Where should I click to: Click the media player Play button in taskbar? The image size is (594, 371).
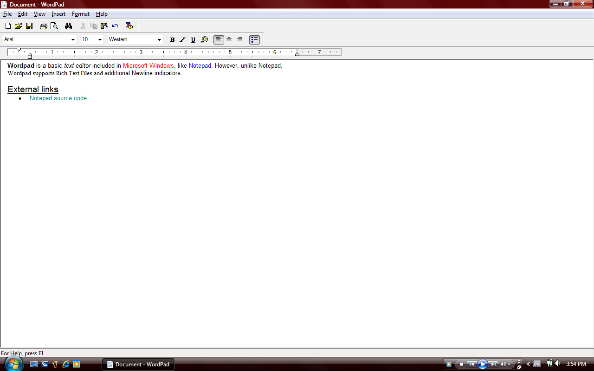point(483,365)
